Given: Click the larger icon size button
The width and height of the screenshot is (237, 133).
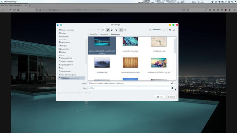Looking at the screenshot, I should point(165,30).
